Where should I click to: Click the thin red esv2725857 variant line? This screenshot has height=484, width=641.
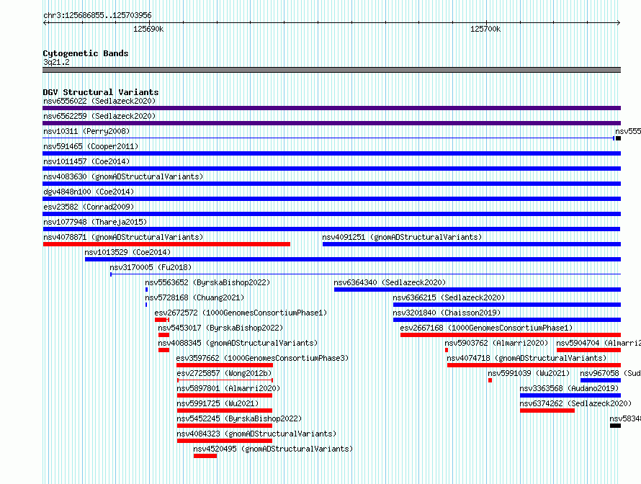tap(225, 380)
